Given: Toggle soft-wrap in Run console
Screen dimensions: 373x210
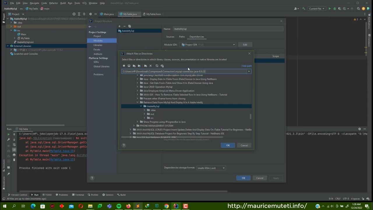Looking at the screenshot, I should pos(14,145).
